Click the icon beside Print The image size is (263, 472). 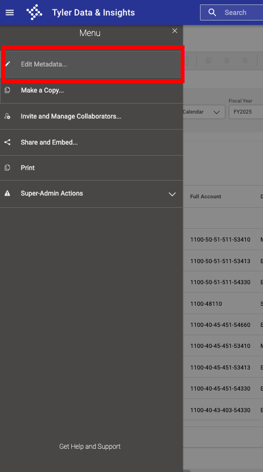[x=8, y=168]
